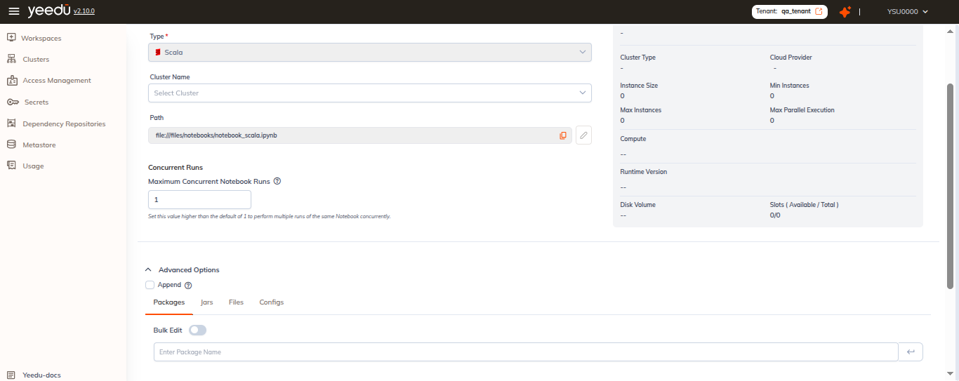
Task: Click the Disk Volume label
Action: pyautogui.click(x=637, y=205)
